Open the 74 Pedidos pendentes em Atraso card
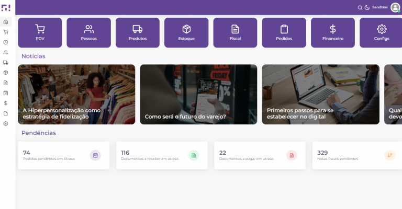This screenshot has width=402, height=209. coord(63,155)
